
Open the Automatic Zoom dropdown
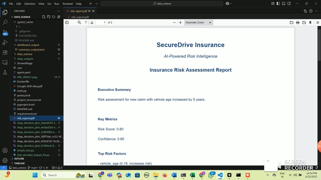click(x=198, y=23)
